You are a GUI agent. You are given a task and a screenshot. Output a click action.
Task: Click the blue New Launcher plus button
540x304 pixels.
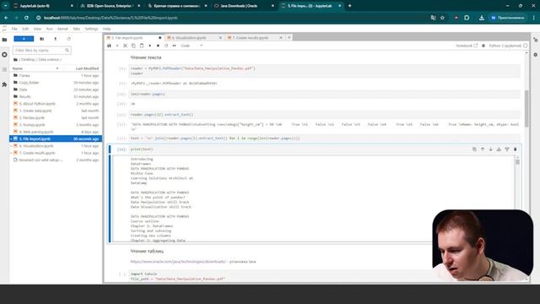24,39
